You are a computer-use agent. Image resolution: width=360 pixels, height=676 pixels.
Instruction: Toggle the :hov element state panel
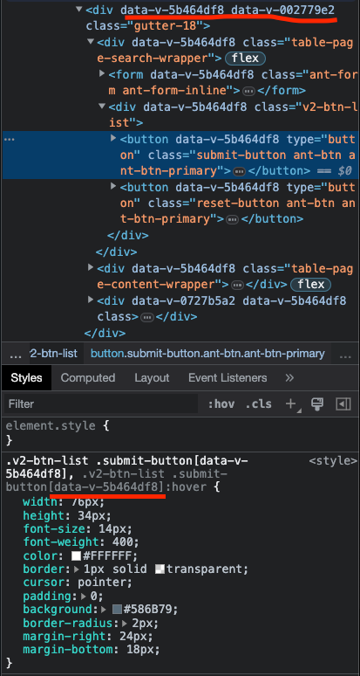221,404
